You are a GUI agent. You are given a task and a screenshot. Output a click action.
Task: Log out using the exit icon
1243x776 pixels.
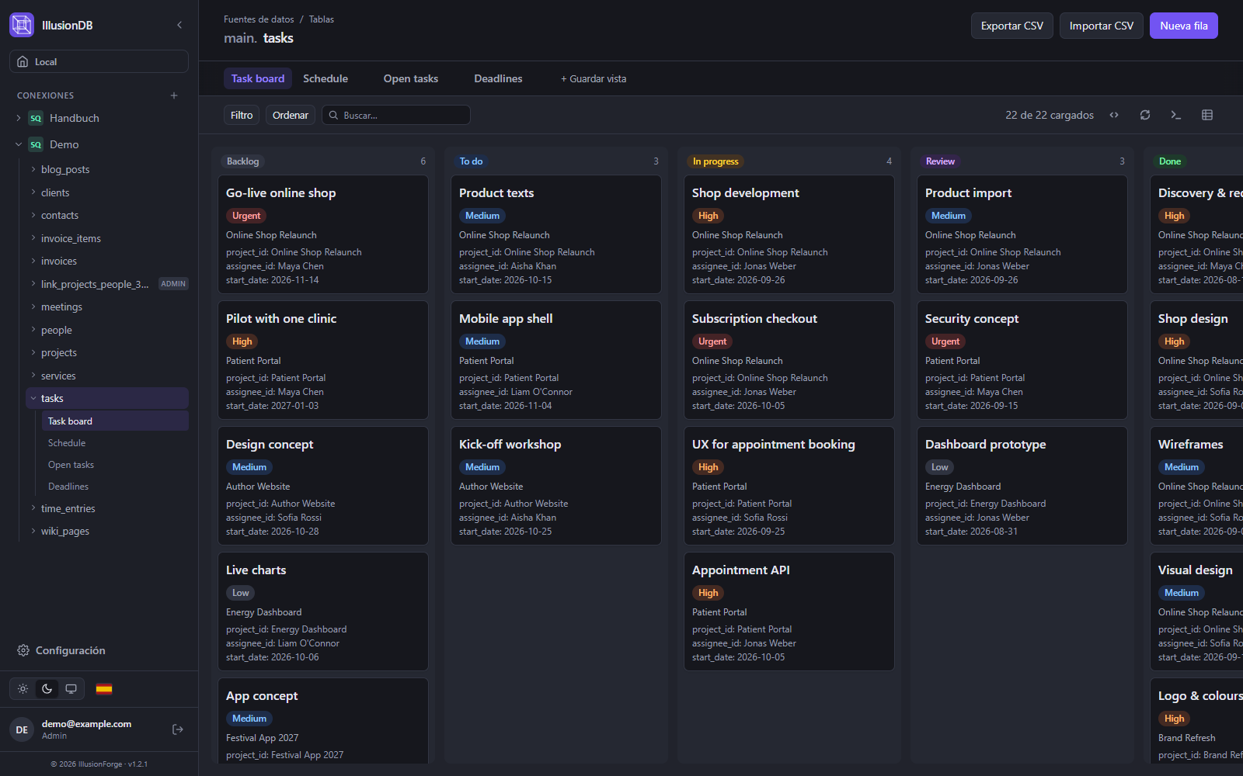[x=178, y=729]
